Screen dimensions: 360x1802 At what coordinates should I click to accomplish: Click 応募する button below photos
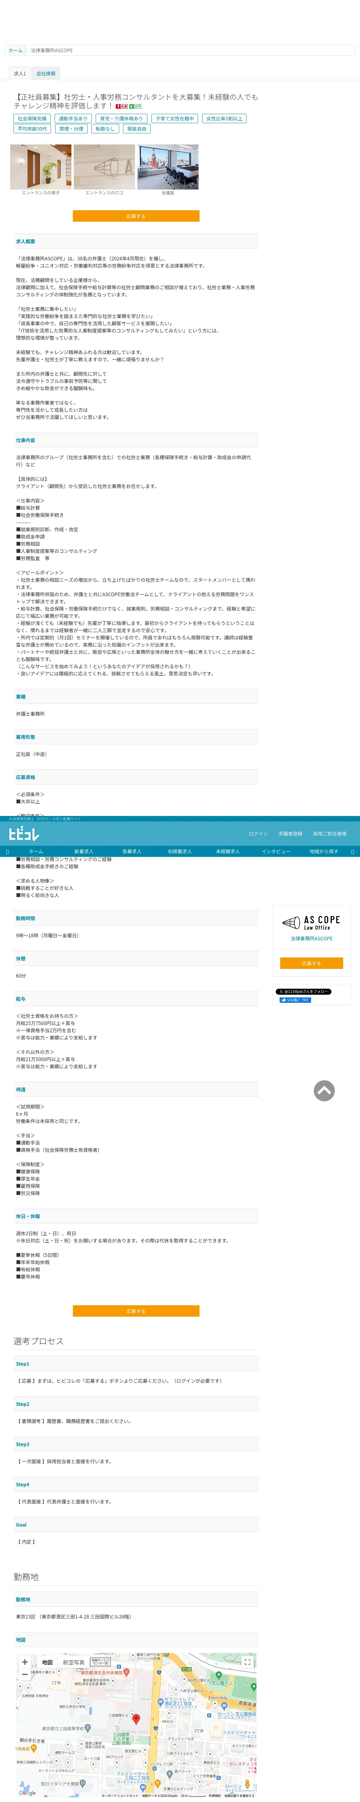[136, 216]
